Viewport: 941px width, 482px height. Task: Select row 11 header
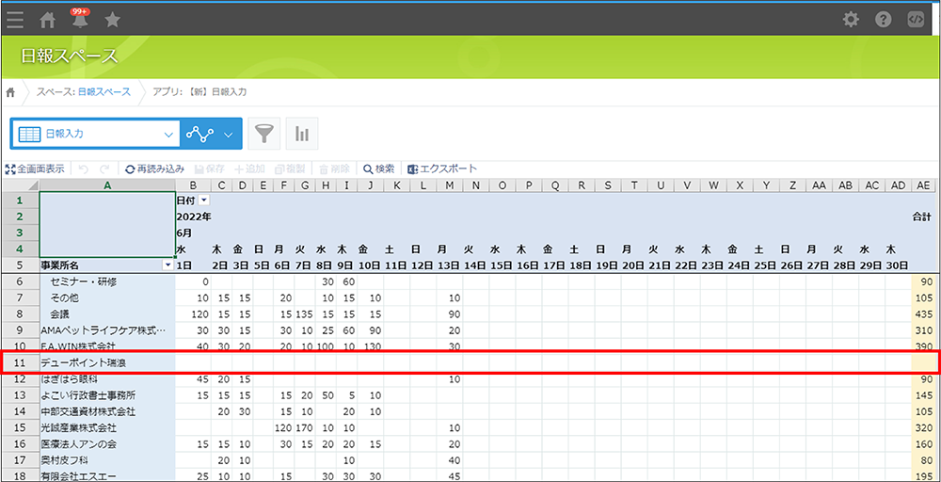click(20, 362)
